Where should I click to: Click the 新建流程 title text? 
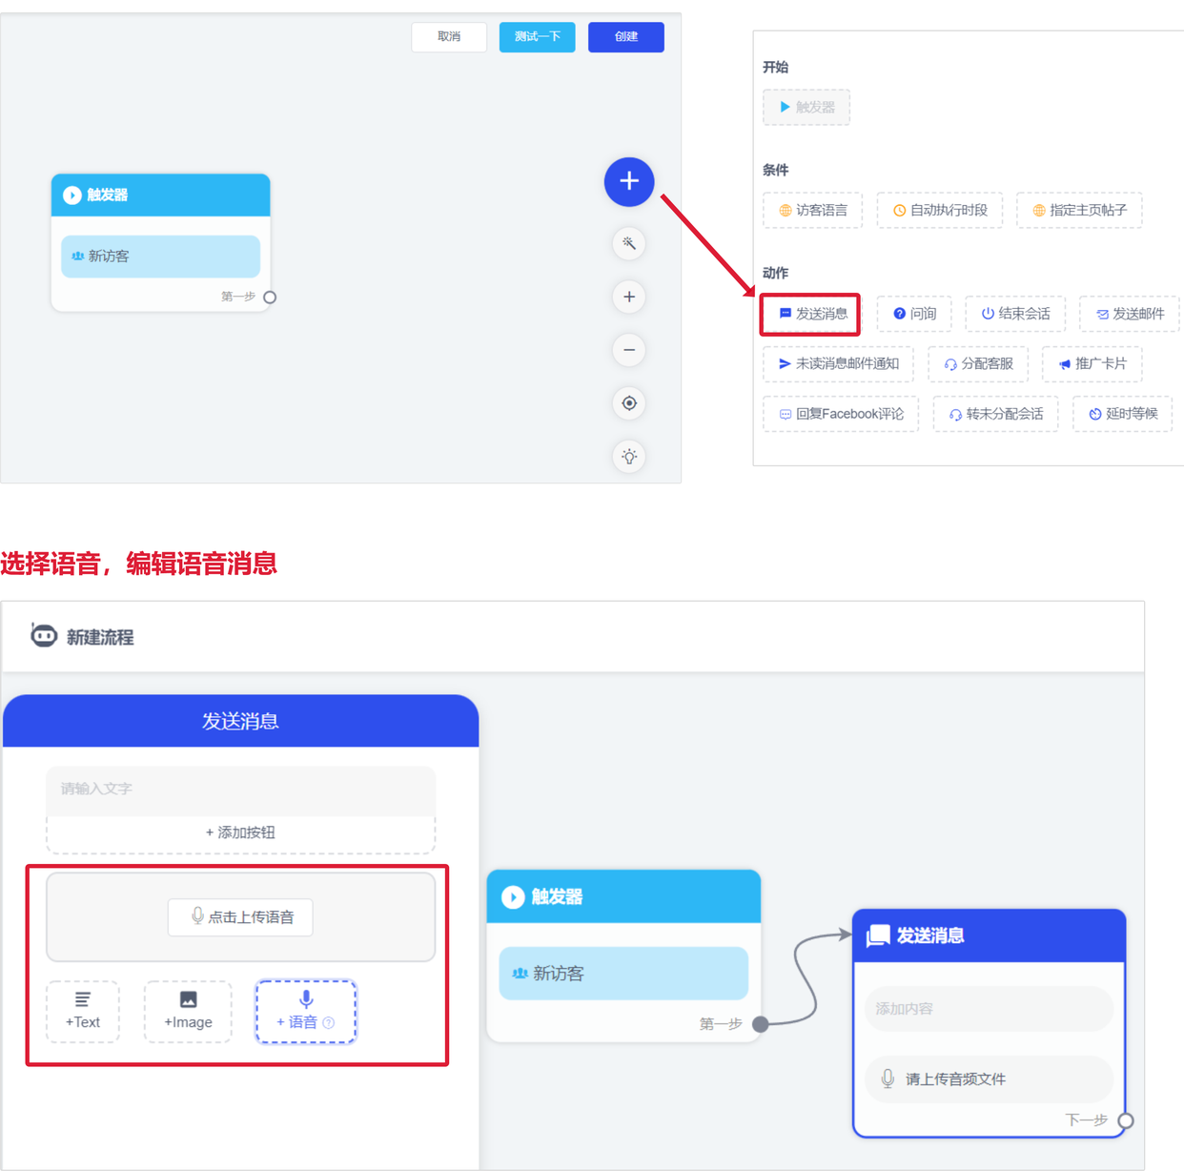(x=100, y=638)
